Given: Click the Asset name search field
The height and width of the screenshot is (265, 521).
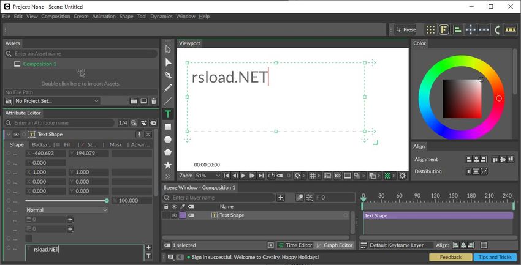Looking at the screenshot, I should click(x=81, y=54).
